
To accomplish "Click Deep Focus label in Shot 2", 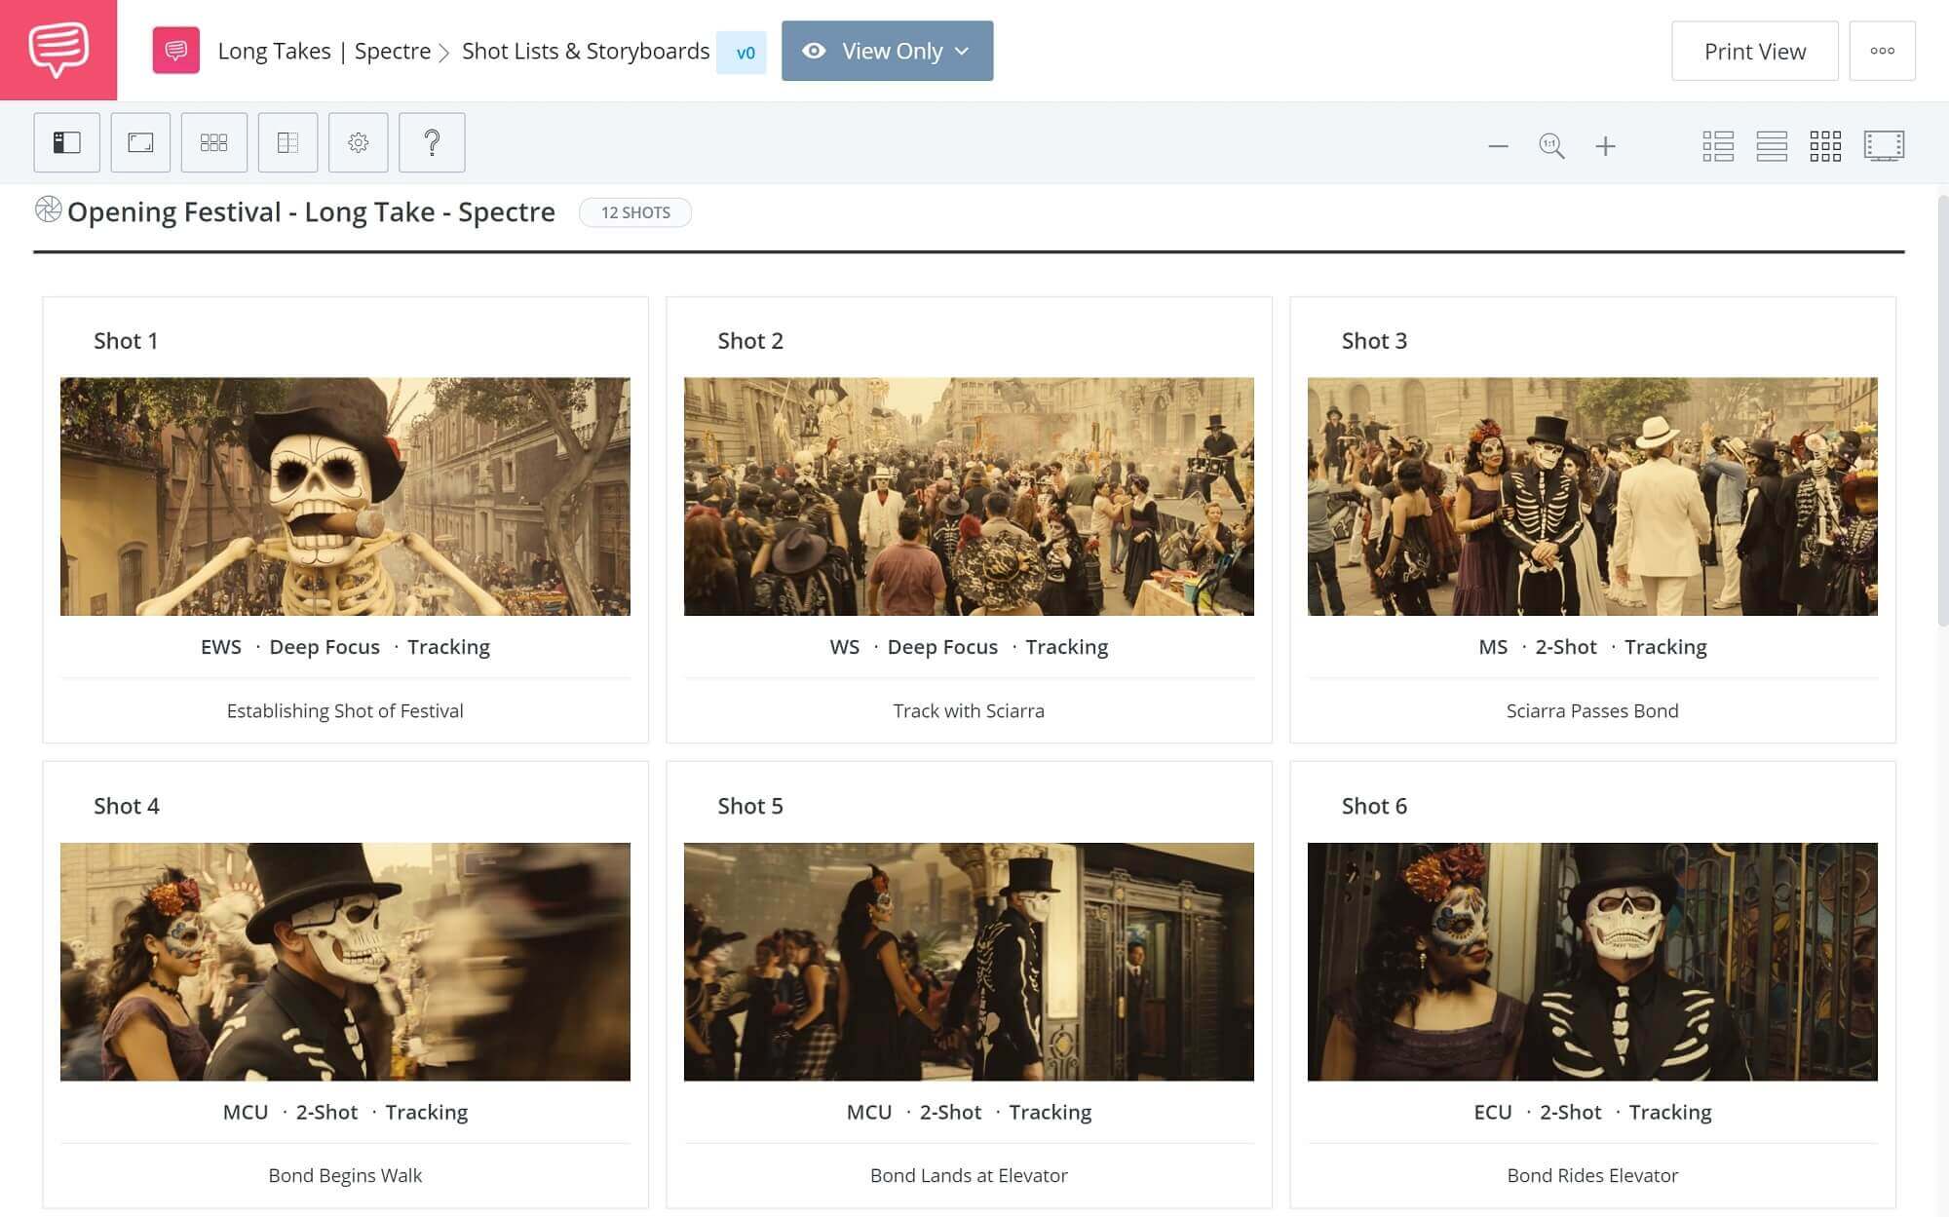I will 942,646.
